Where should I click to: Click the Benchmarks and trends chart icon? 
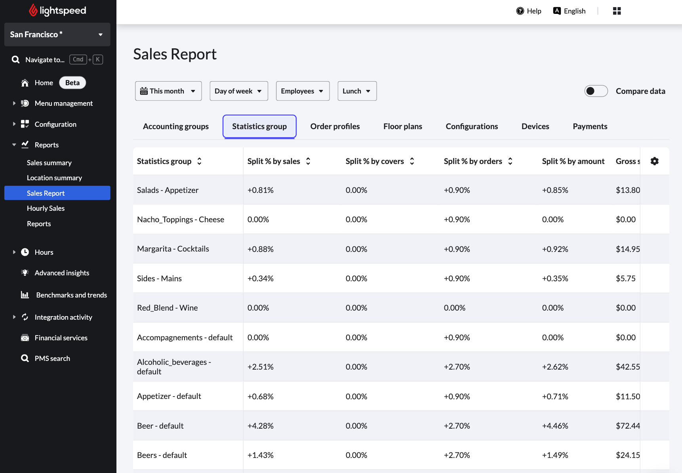(25, 295)
